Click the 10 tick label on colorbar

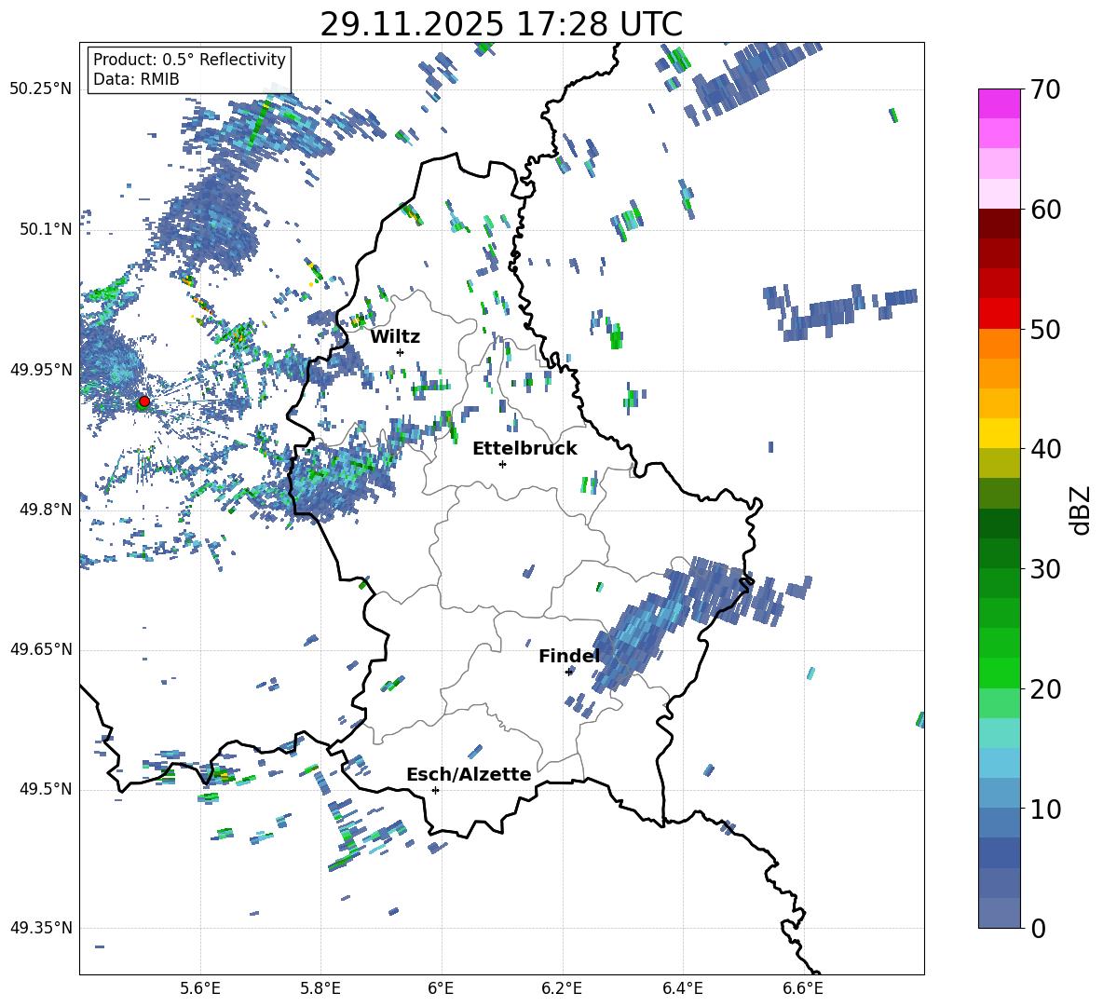point(1045,809)
